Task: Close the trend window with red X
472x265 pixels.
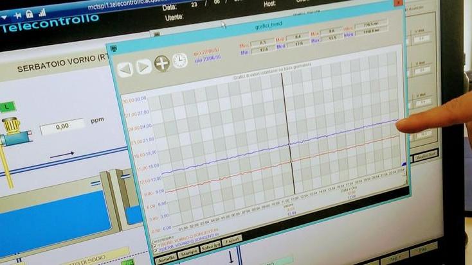Action: tap(398, 3)
